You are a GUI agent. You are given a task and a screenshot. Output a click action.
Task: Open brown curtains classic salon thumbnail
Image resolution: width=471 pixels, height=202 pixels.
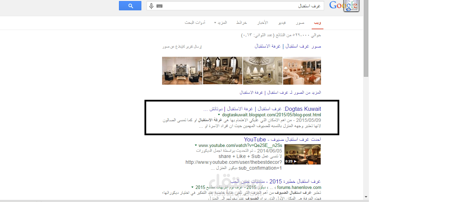point(223,71)
